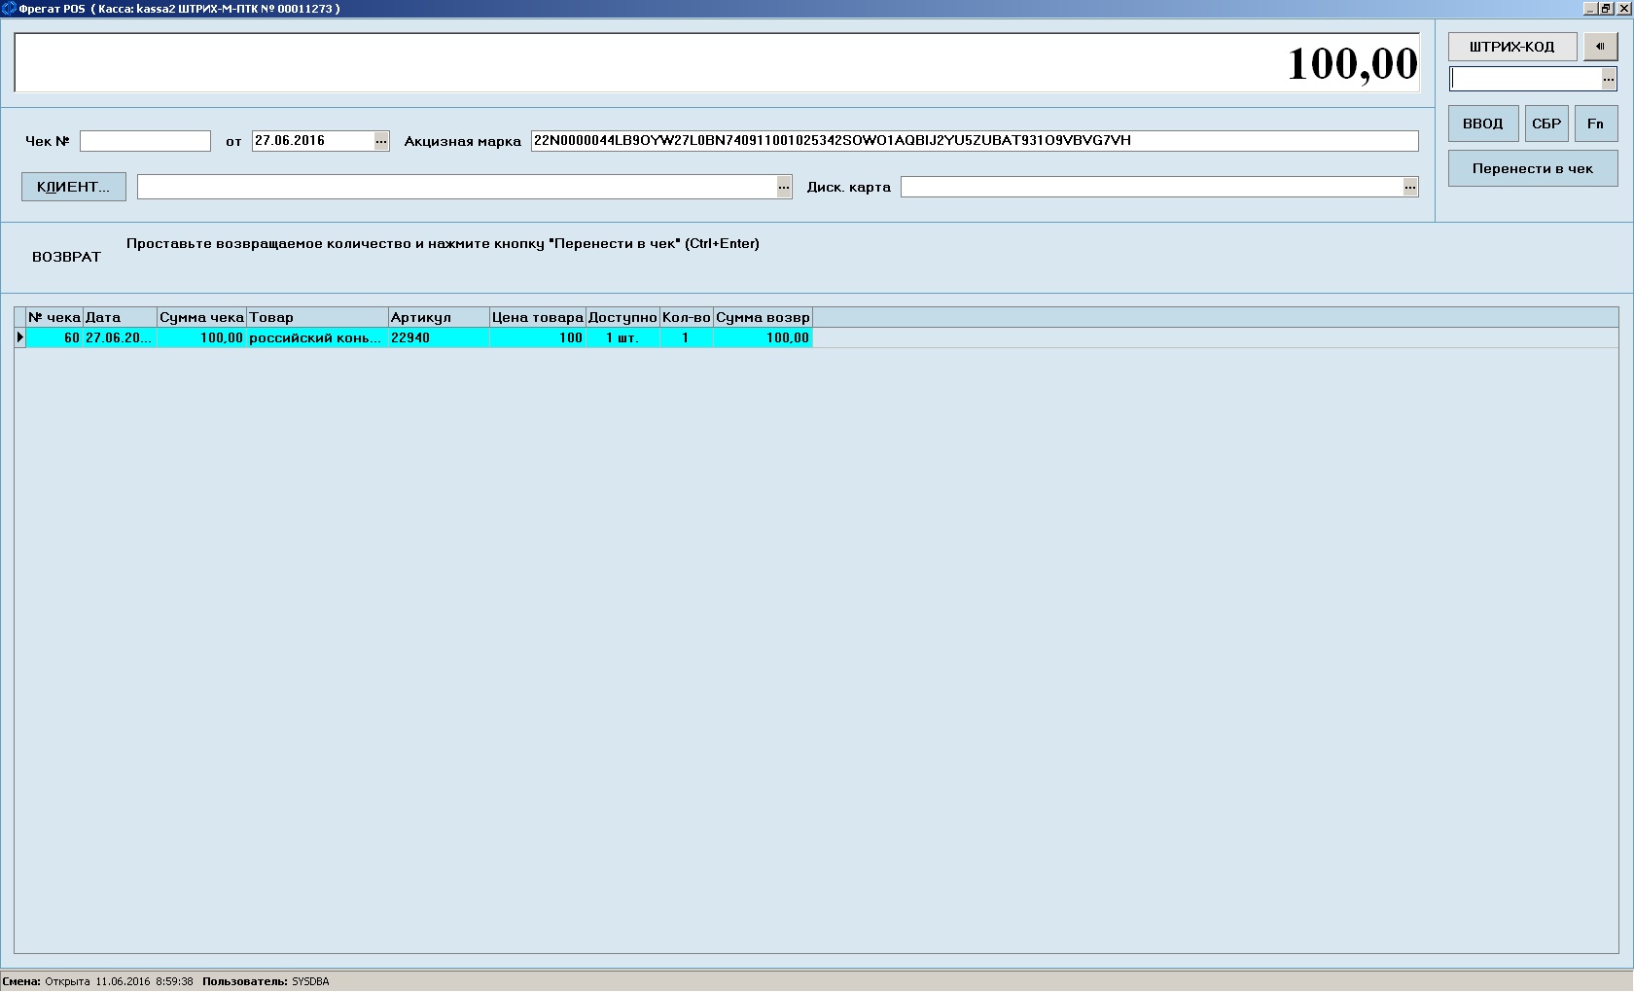
Task: Focus the Диск. карта input field
Action: [1152, 187]
